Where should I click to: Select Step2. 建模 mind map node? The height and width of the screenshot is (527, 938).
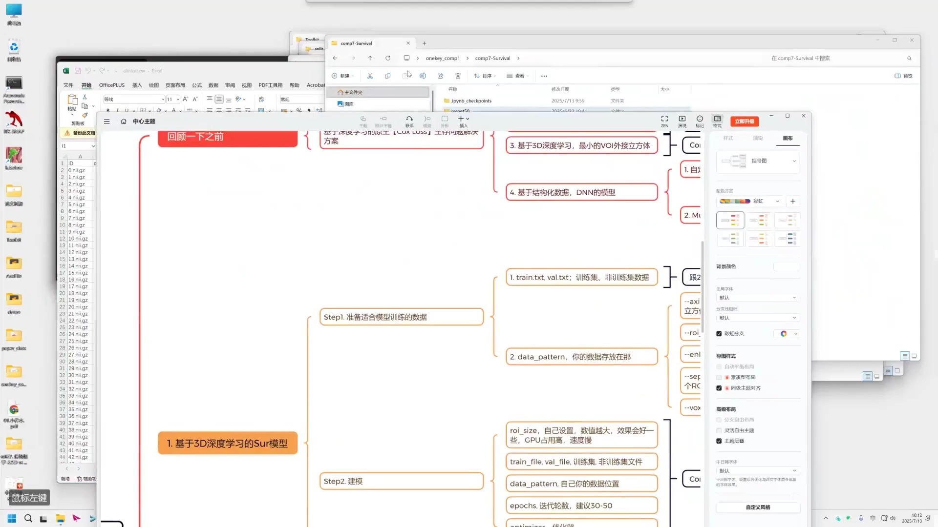(x=401, y=481)
